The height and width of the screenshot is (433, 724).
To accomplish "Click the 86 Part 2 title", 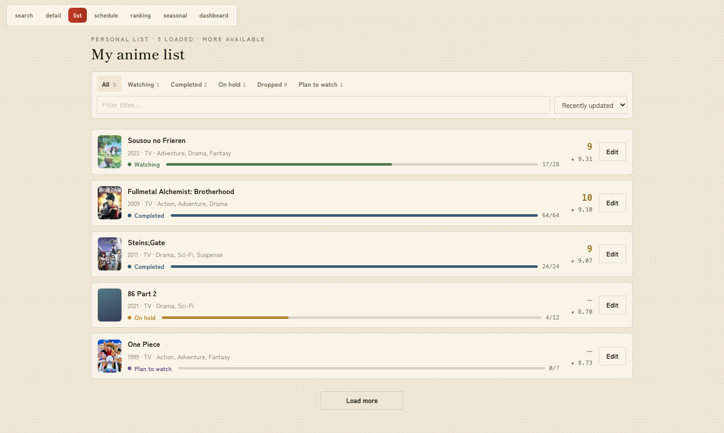I will click(142, 294).
